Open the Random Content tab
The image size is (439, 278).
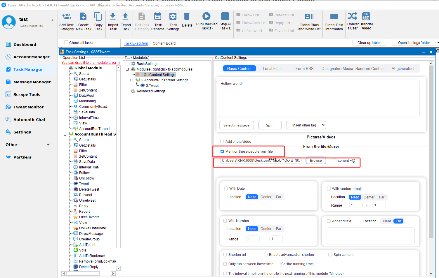point(370,69)
